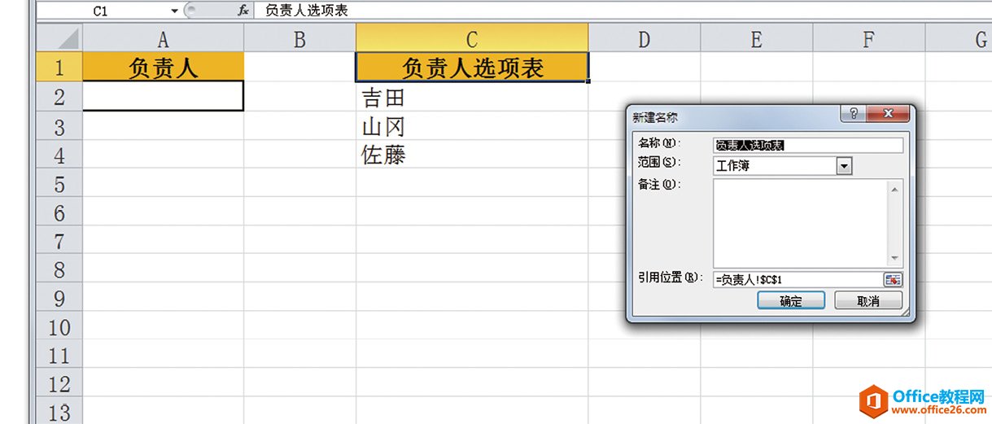Select row 12 header
The height and width of the screenshot is (424, 992).
coord(59,382)
